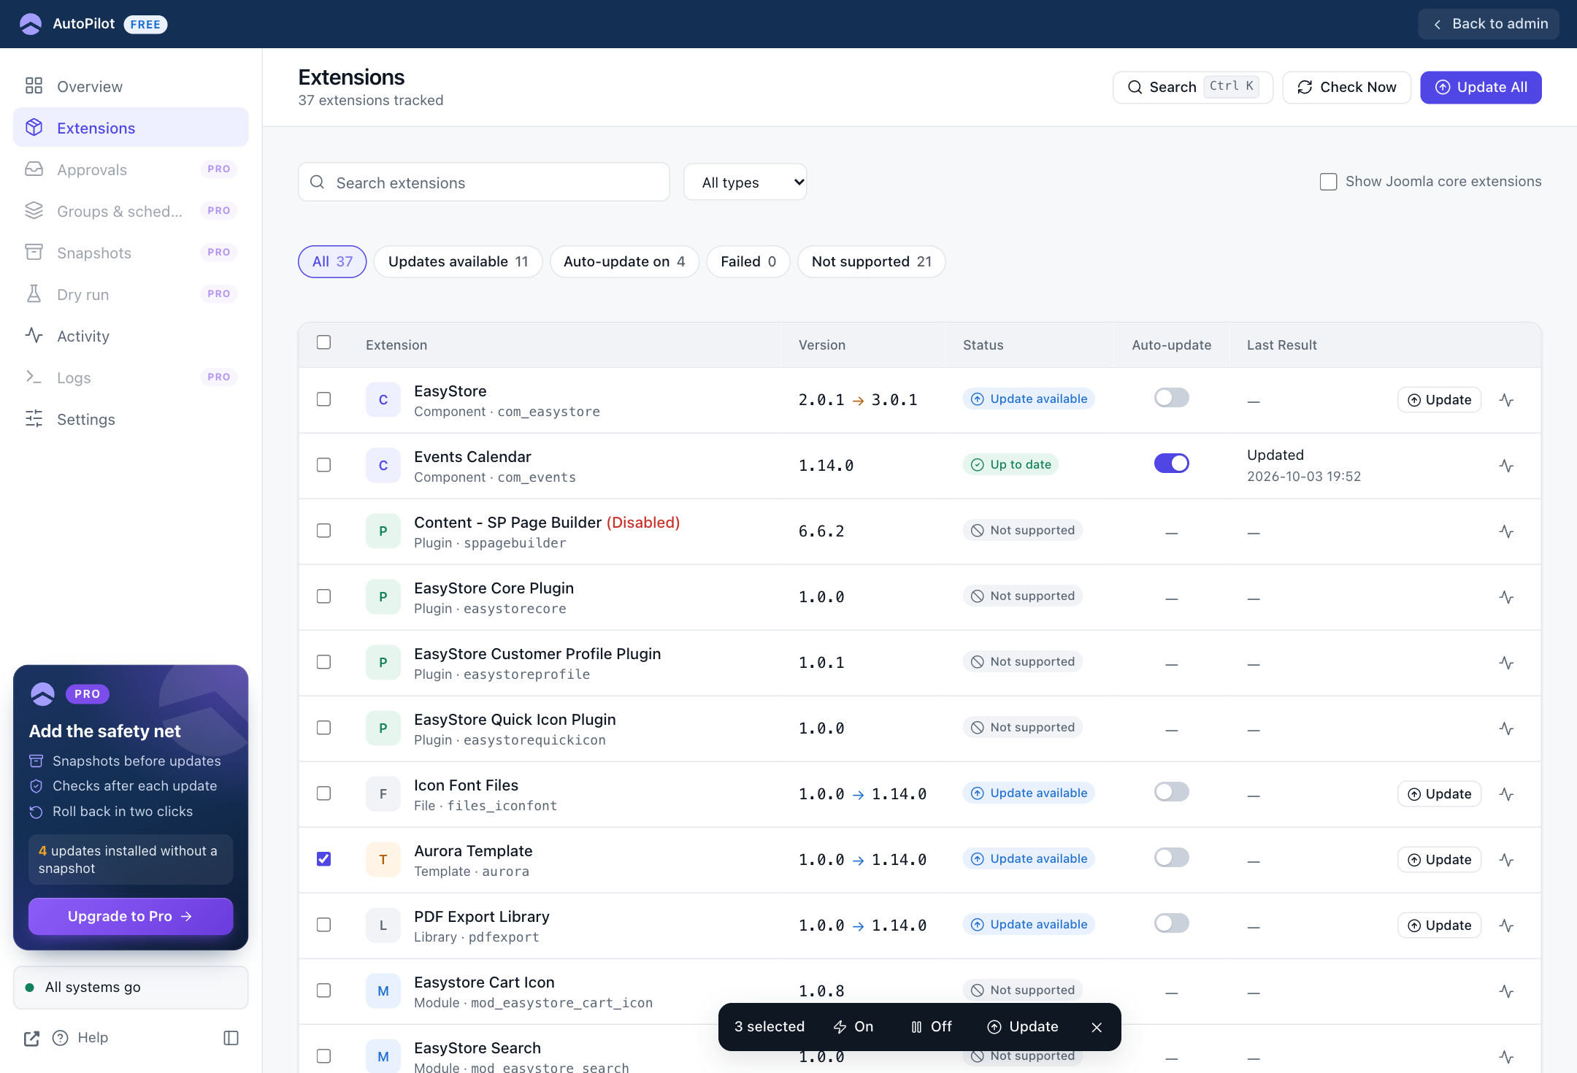Collapse sidebar with panel icon
The width and height of the screenshot is (1577, 1073).
click(x=231, y=1038)
